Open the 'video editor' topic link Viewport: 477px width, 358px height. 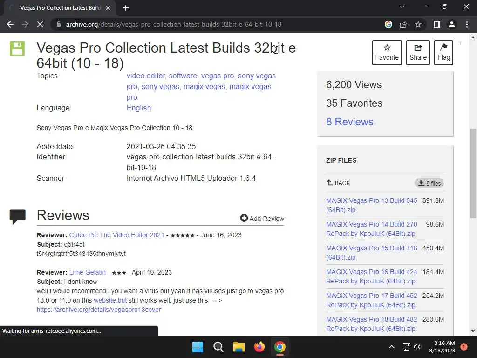coord(146,76)
